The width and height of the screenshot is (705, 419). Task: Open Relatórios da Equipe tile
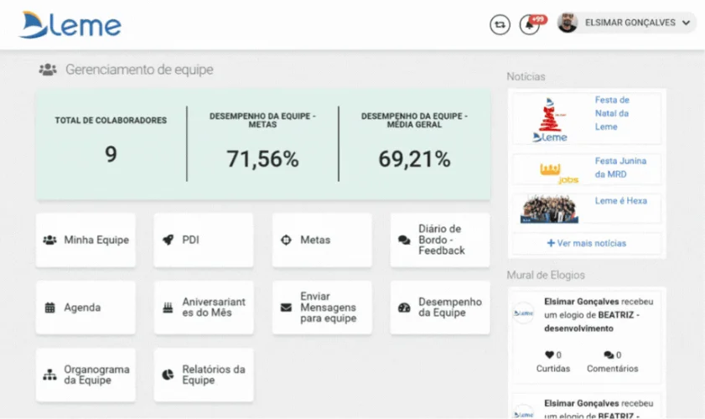(x=204, y=375)
